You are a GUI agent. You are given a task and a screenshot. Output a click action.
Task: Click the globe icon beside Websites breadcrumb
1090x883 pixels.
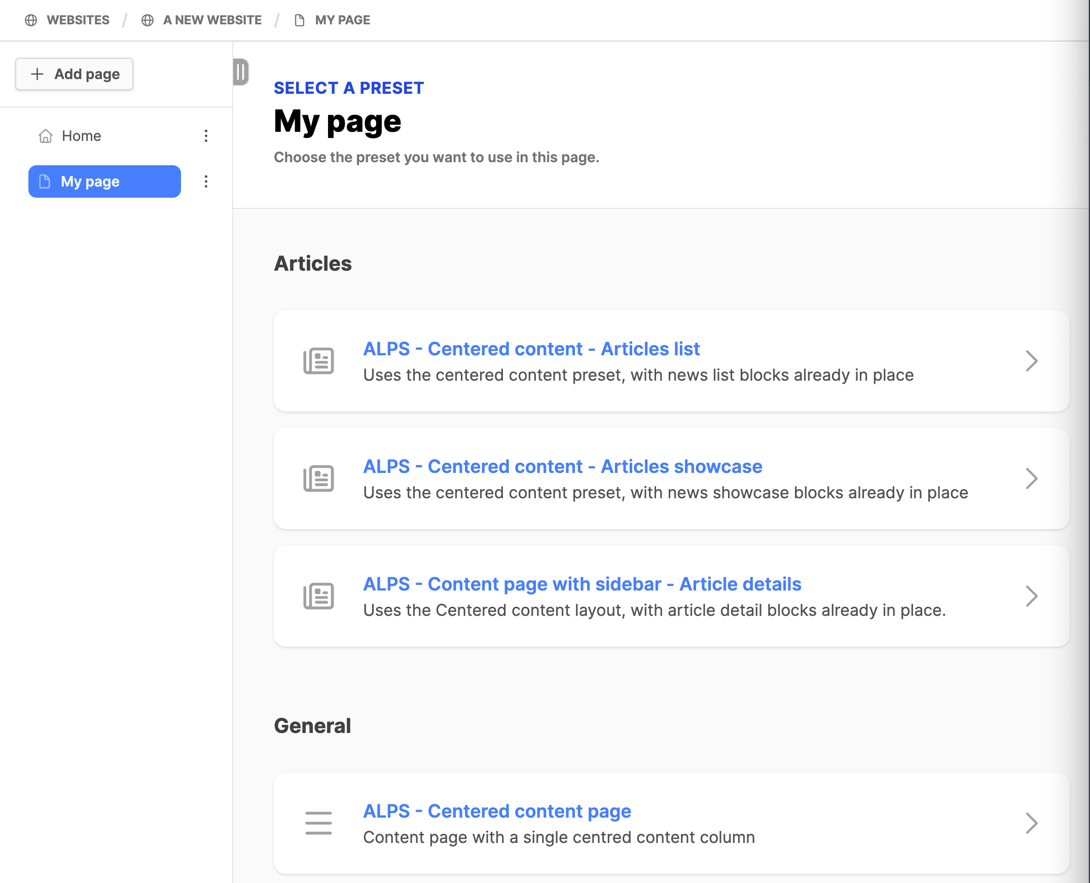(x=31, y=20)
